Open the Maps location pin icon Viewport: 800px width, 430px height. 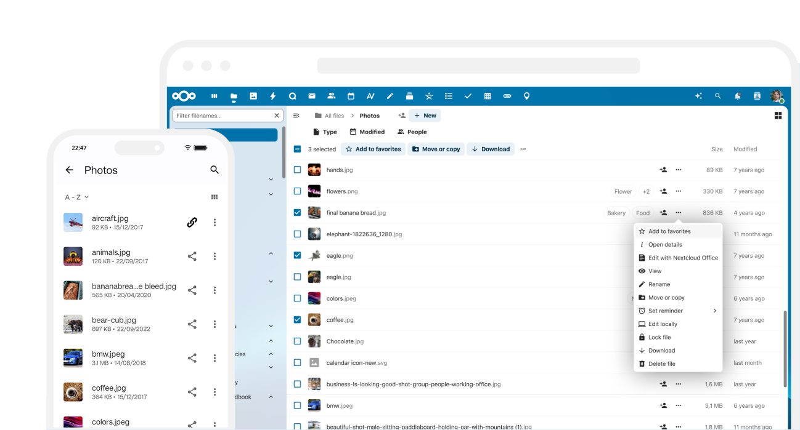[x=526, y=96]
